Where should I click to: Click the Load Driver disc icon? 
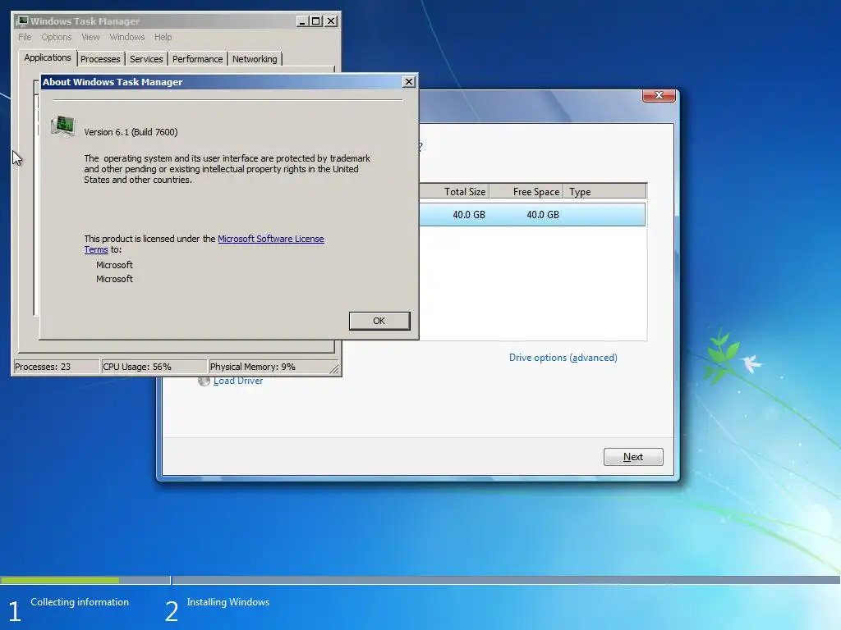[x=204, y=381]
